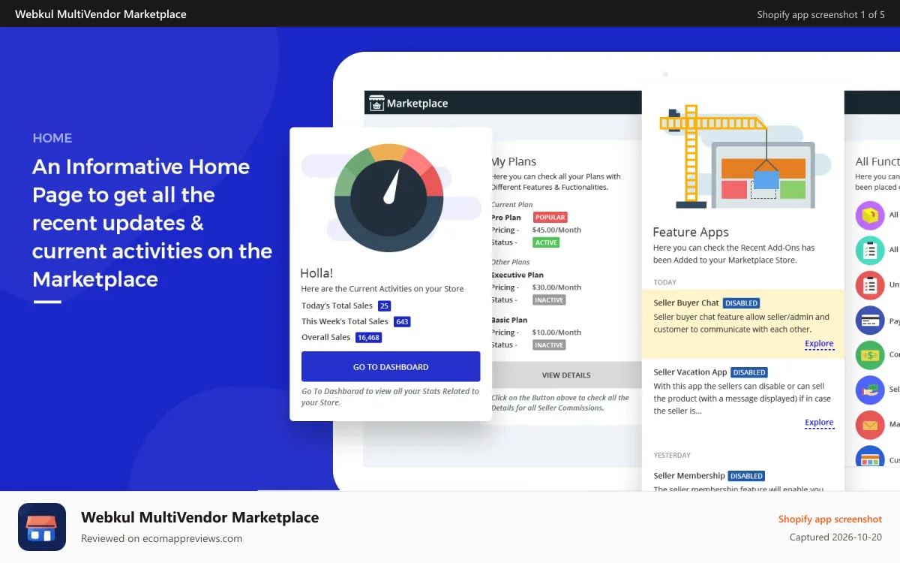Click the Overall Sales value 16,468
This screenshot has height=563, width=900.
point(368,338)
